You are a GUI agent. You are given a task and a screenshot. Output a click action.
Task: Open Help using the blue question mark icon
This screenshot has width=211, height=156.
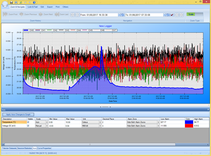point(34,2)
